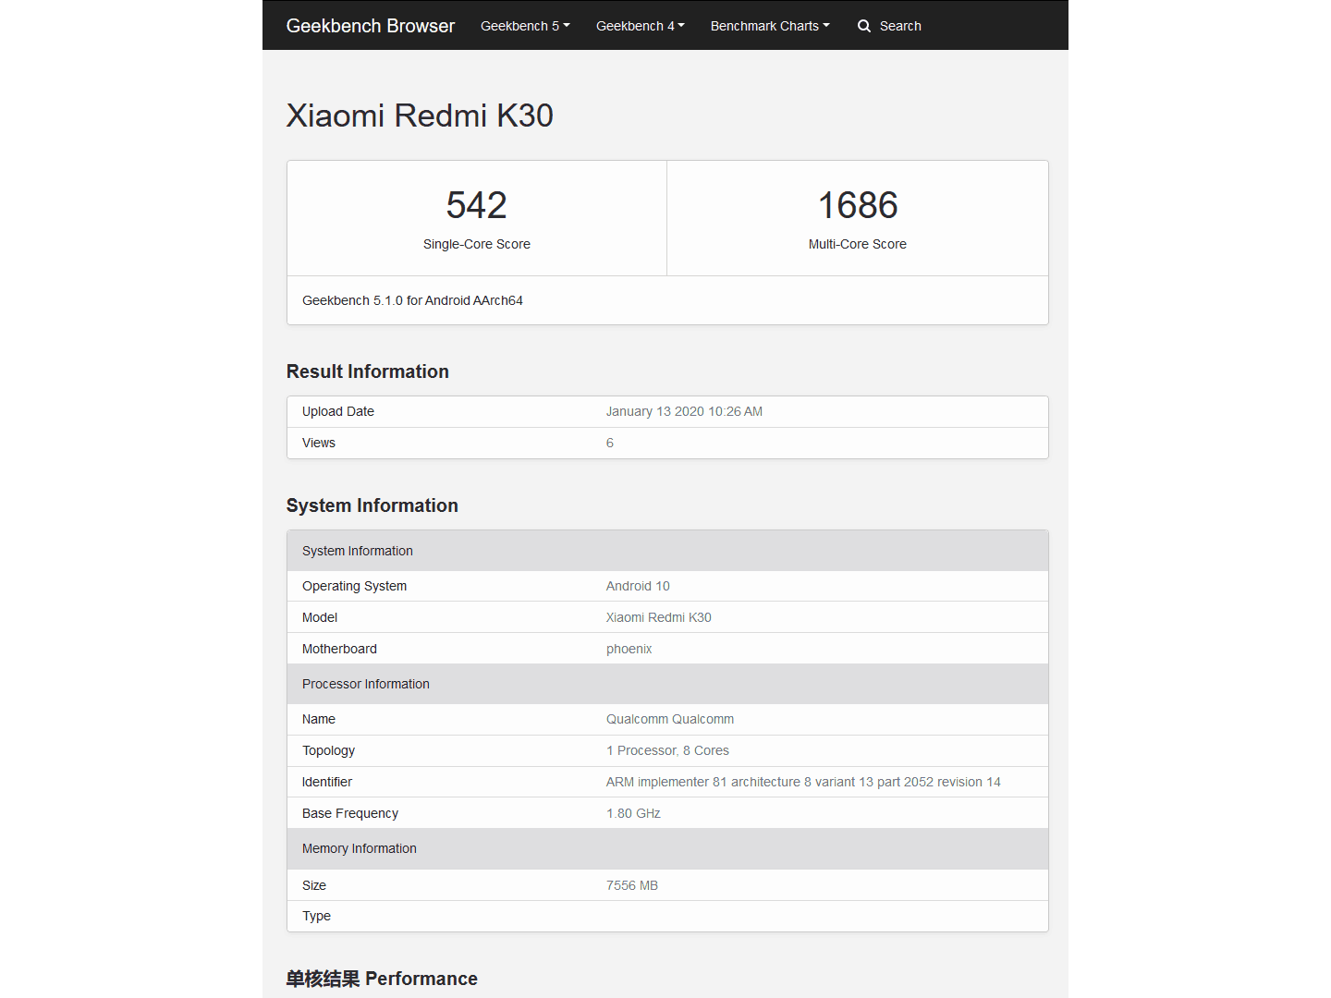Viewport: 1331px width, 998px height.
Task: Click the phoenix motherboard value
Action: click(629, 649)
